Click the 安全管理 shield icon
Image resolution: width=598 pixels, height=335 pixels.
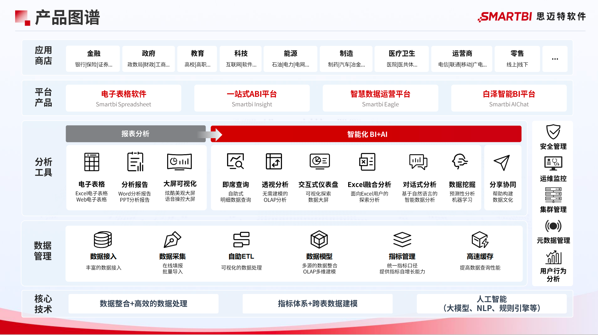click(553, 132)
